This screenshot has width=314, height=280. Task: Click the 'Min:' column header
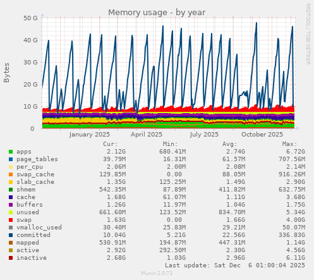(x=170, y=144)
